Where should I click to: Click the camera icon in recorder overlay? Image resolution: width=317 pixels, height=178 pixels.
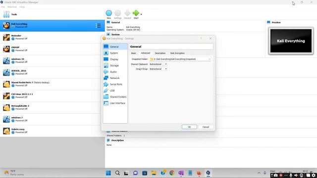pos(276,176)
